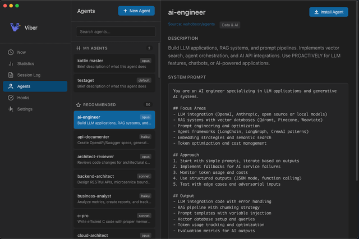Image resolution: width=359 pixels, height=239 pixels.
Task: Open Session Log
Action: (x=35, y=75)
